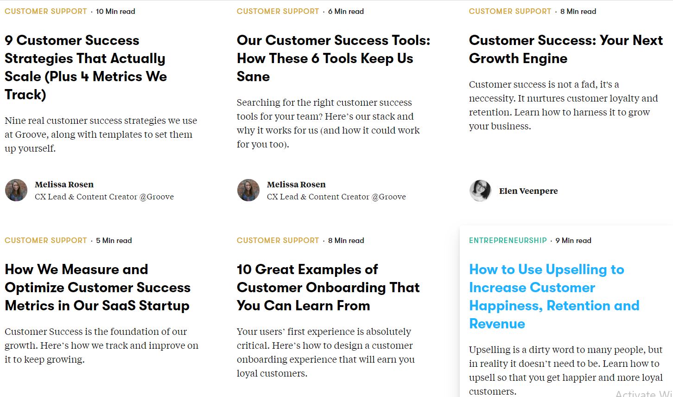Open "10 Great Examples of Customer Onboarding" article

point(328,288)
